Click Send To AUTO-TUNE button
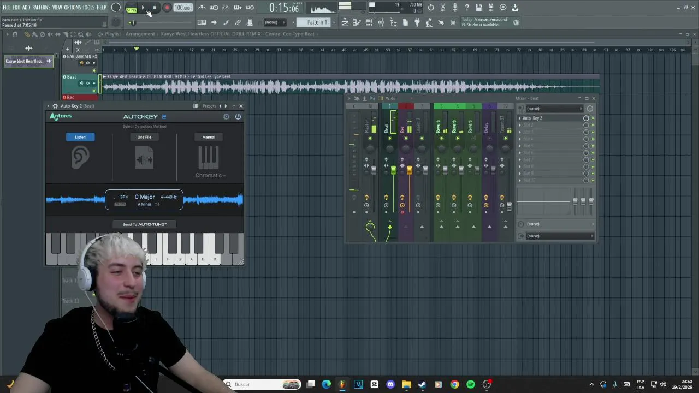Screen dimensions: 699x393 [x=144, y=224]
